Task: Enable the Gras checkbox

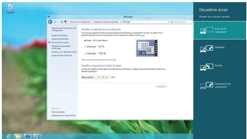Action: coord(110,77)
